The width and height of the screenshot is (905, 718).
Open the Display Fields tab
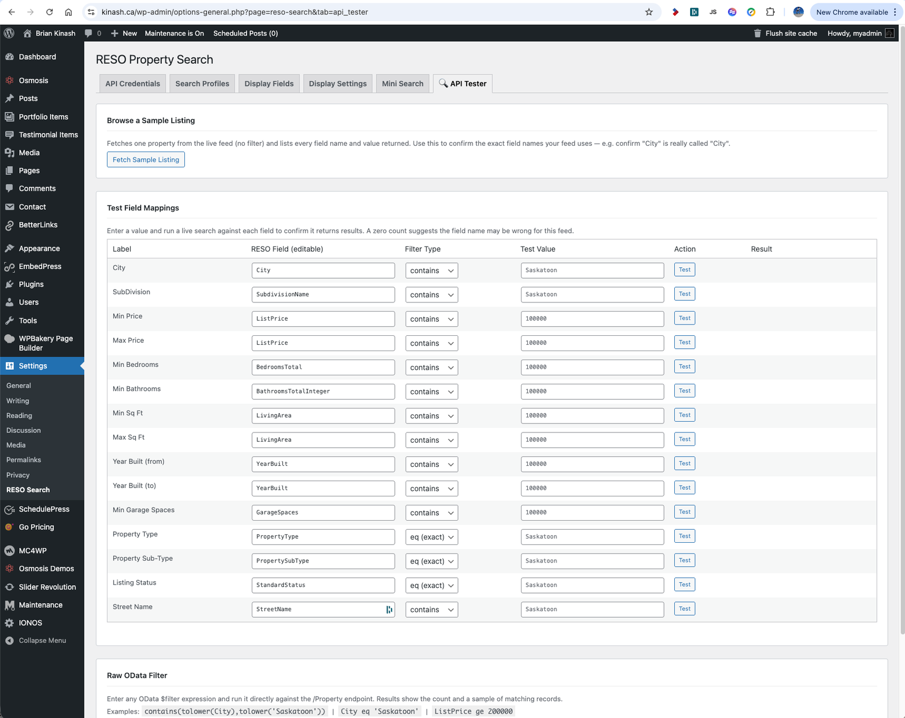pos(269,84)
